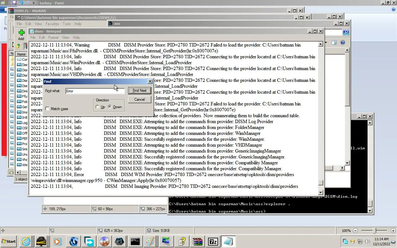The image size is (397, 248).
Task: Switch to WinRAR in the taskbar
Action: click(197, 241)
